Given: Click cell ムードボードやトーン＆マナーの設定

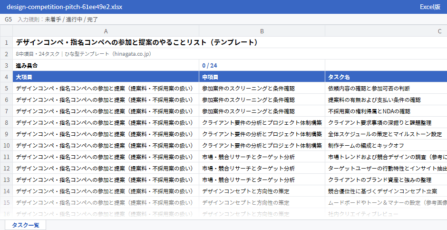Looking at the screenshot, I should coord(386,202).
